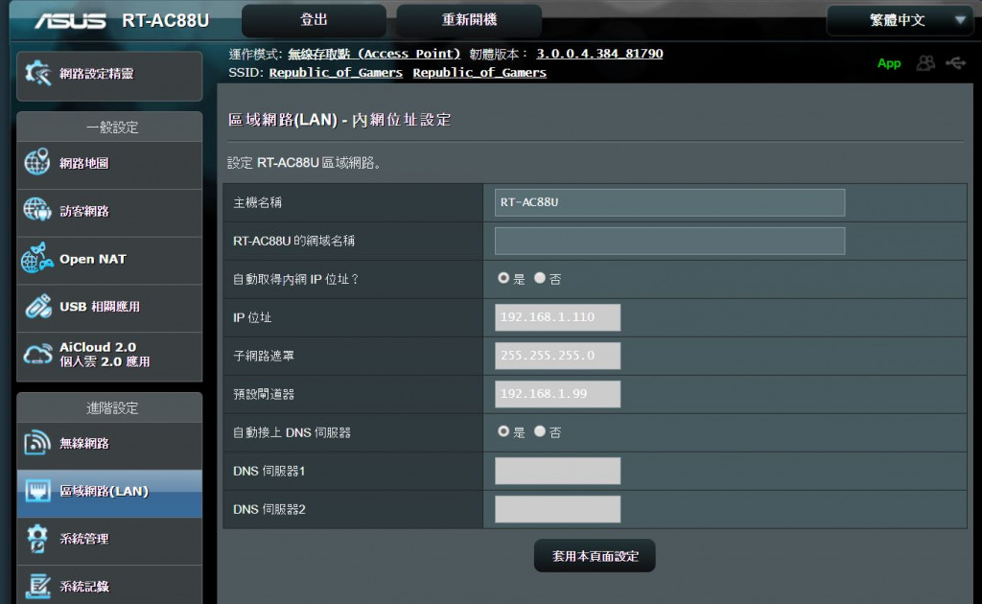Click the AiCloud 2.0 cloud icon

[37, 355]
